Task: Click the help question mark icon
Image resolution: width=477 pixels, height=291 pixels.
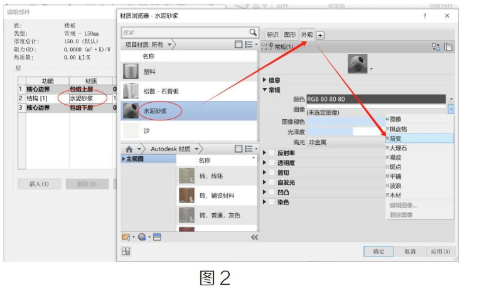Action: coord(425,16)
